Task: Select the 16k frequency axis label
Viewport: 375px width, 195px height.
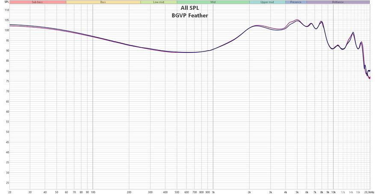Action: point(358,192)
